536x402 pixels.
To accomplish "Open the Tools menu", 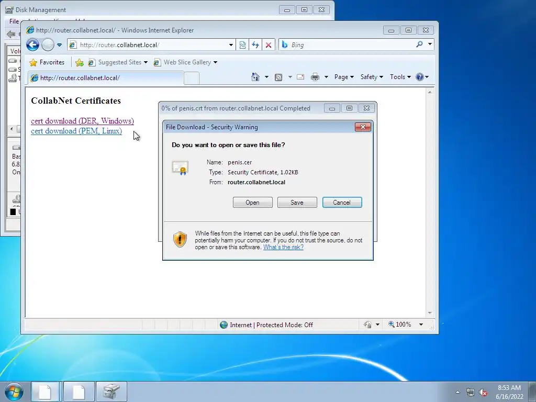I will pos(400,77).
